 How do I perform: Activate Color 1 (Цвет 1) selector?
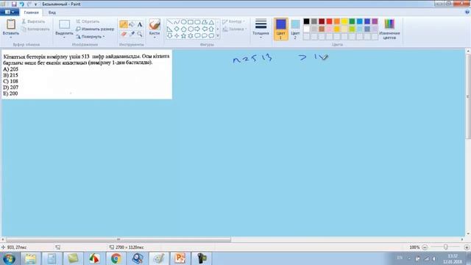281,29
